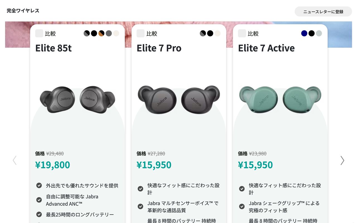Open the Elite 7 Active product title
Viewport: 357px width, 223px height.
pyautogui.click(x=266, y=48)
